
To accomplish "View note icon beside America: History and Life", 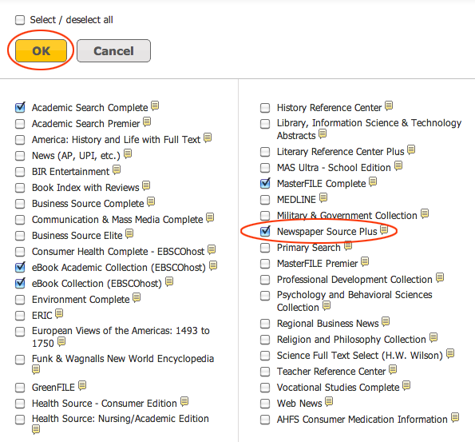I will tap(208, 137).
